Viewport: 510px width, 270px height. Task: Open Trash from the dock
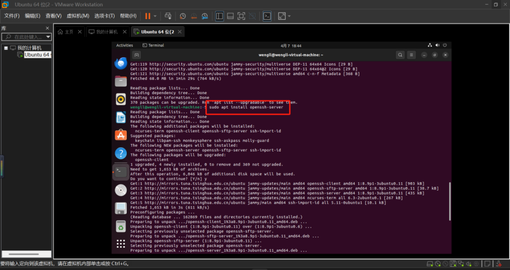(121, 227)
